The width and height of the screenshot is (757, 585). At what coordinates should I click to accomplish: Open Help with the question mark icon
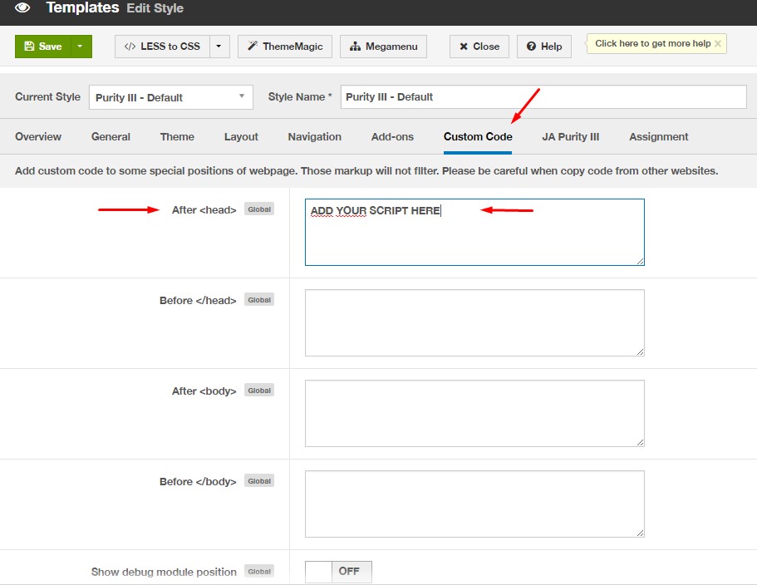(x=544, y=47)
